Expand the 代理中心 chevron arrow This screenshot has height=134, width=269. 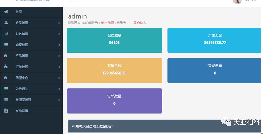point(59,78)
